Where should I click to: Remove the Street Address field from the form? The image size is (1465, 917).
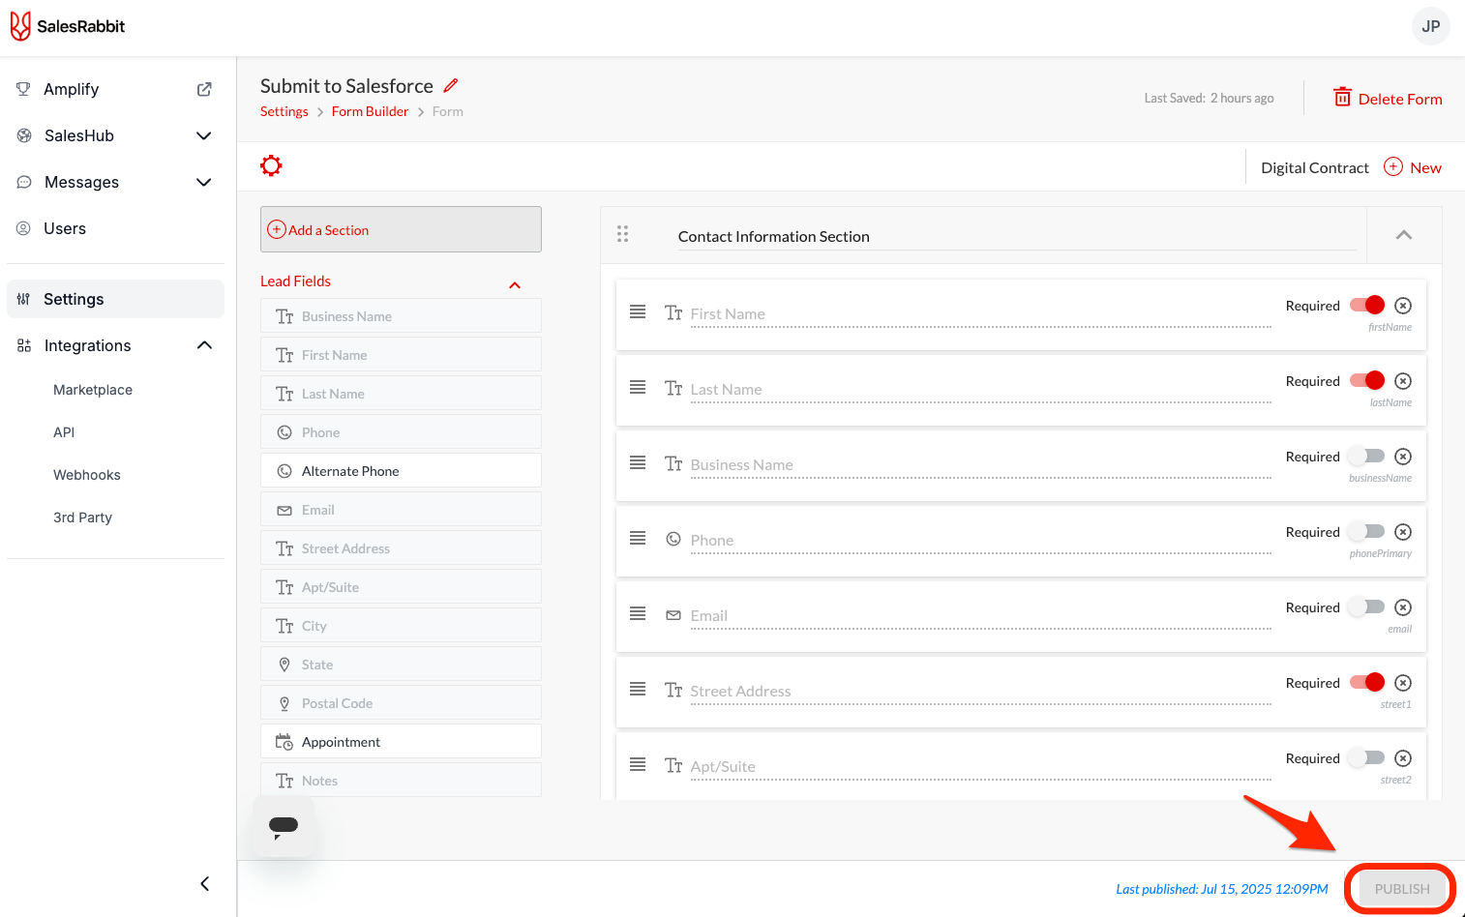pos(1403,683)
